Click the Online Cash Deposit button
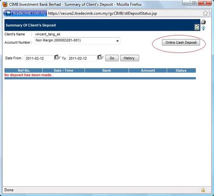Screen dimensions: 214x196 (x=181, y=42)
